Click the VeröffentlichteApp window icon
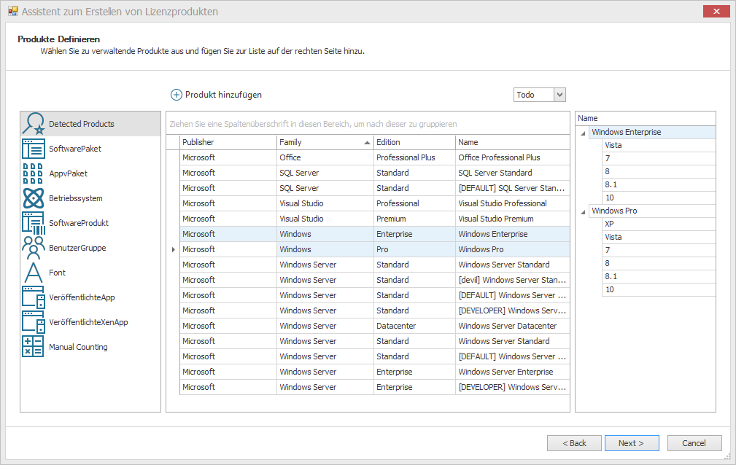This screenshot has width=736, height=465. pyautogui.click(x=34, y=297)
